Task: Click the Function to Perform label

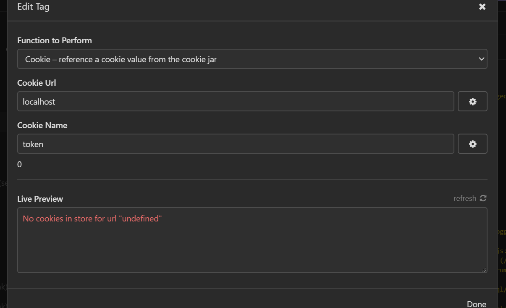Action: [54, 40]
